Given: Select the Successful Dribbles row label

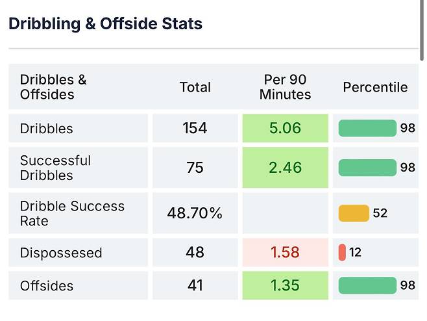Looking at the screenshot, I should (x=56, y=168).
